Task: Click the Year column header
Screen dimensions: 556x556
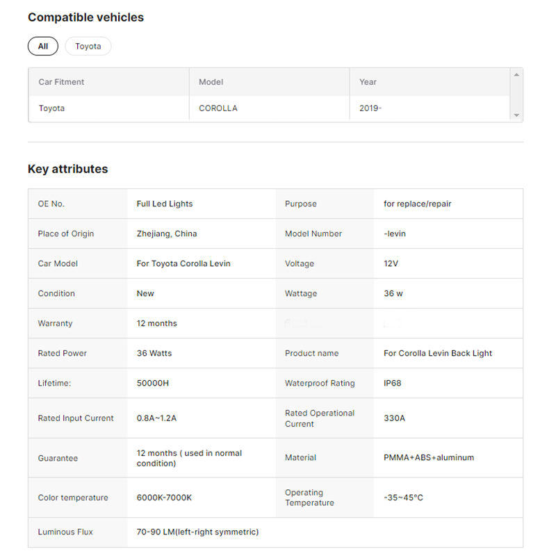Action: point(368,82)
